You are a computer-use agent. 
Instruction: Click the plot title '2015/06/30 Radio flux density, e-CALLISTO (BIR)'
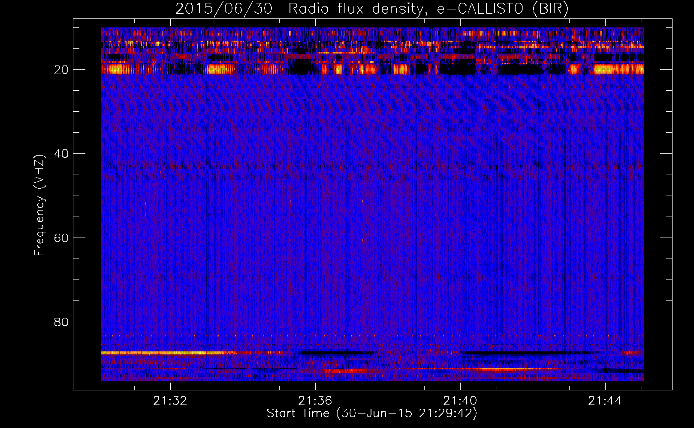[372, 9]
